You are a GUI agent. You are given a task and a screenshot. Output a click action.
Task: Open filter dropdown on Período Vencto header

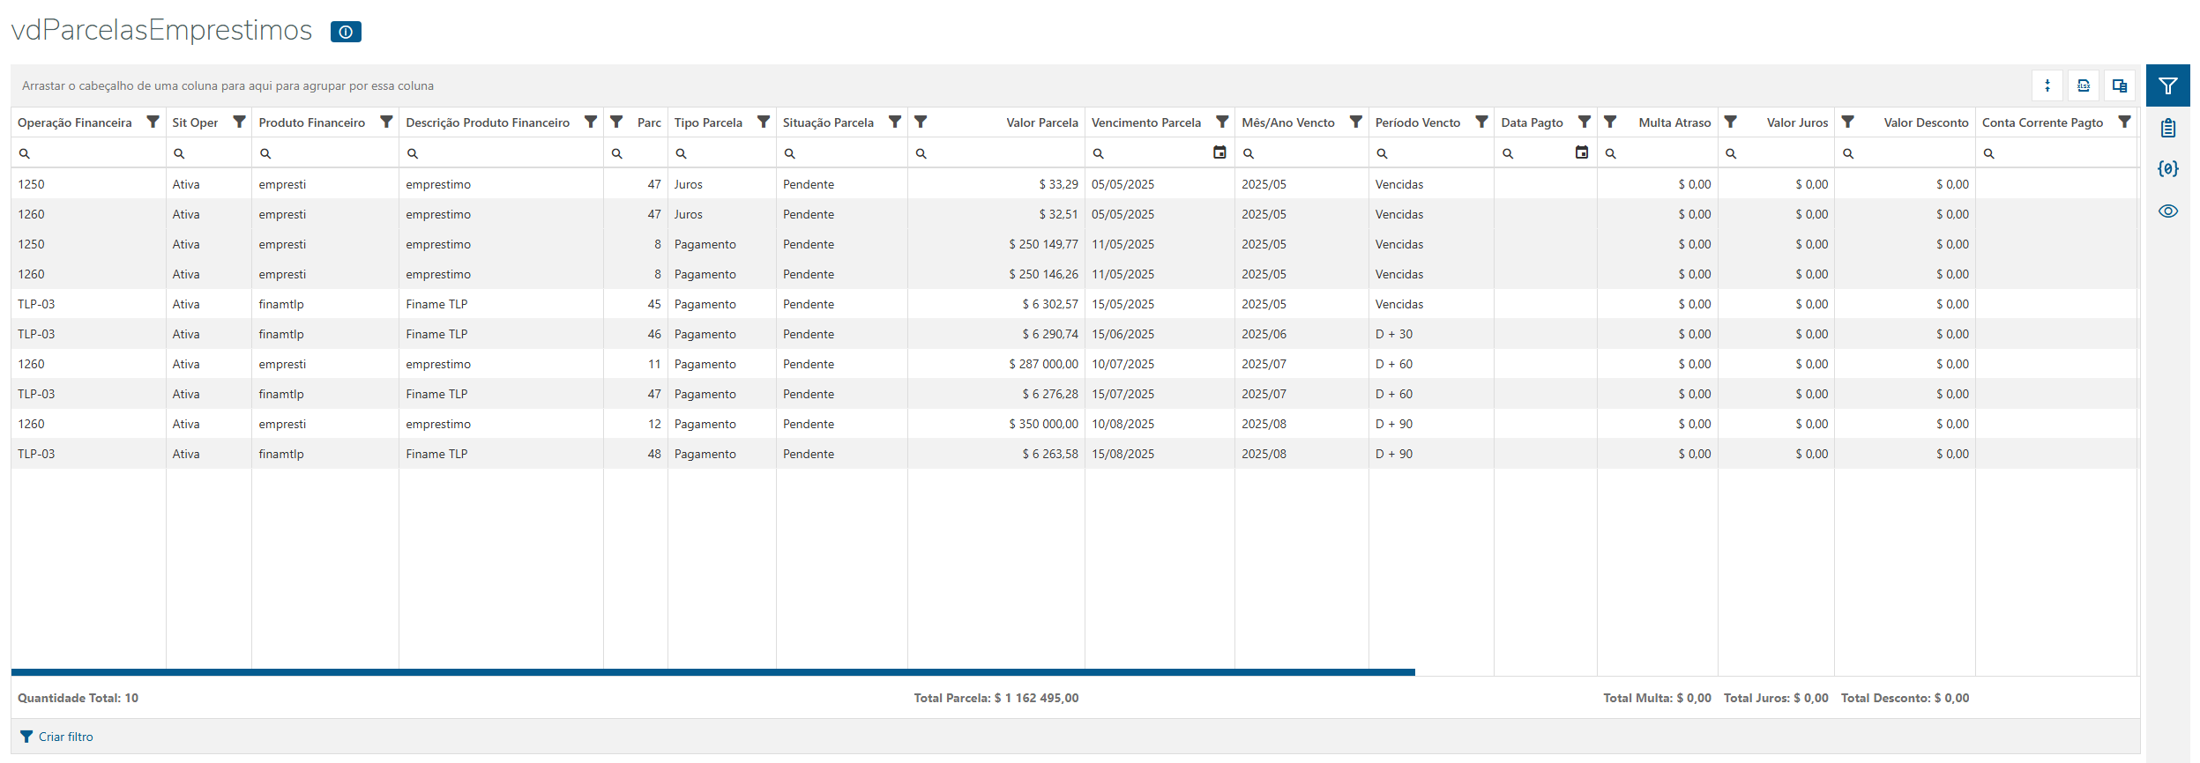[1481, 122]
